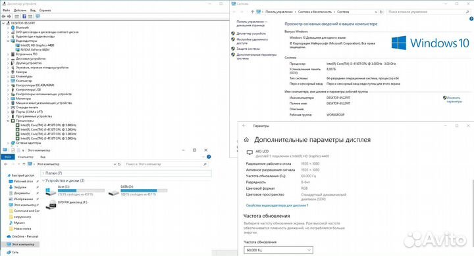Click the forward arrow in Device Manager toolbar
The height and width of the screenshot is (256, 474).
9,16
